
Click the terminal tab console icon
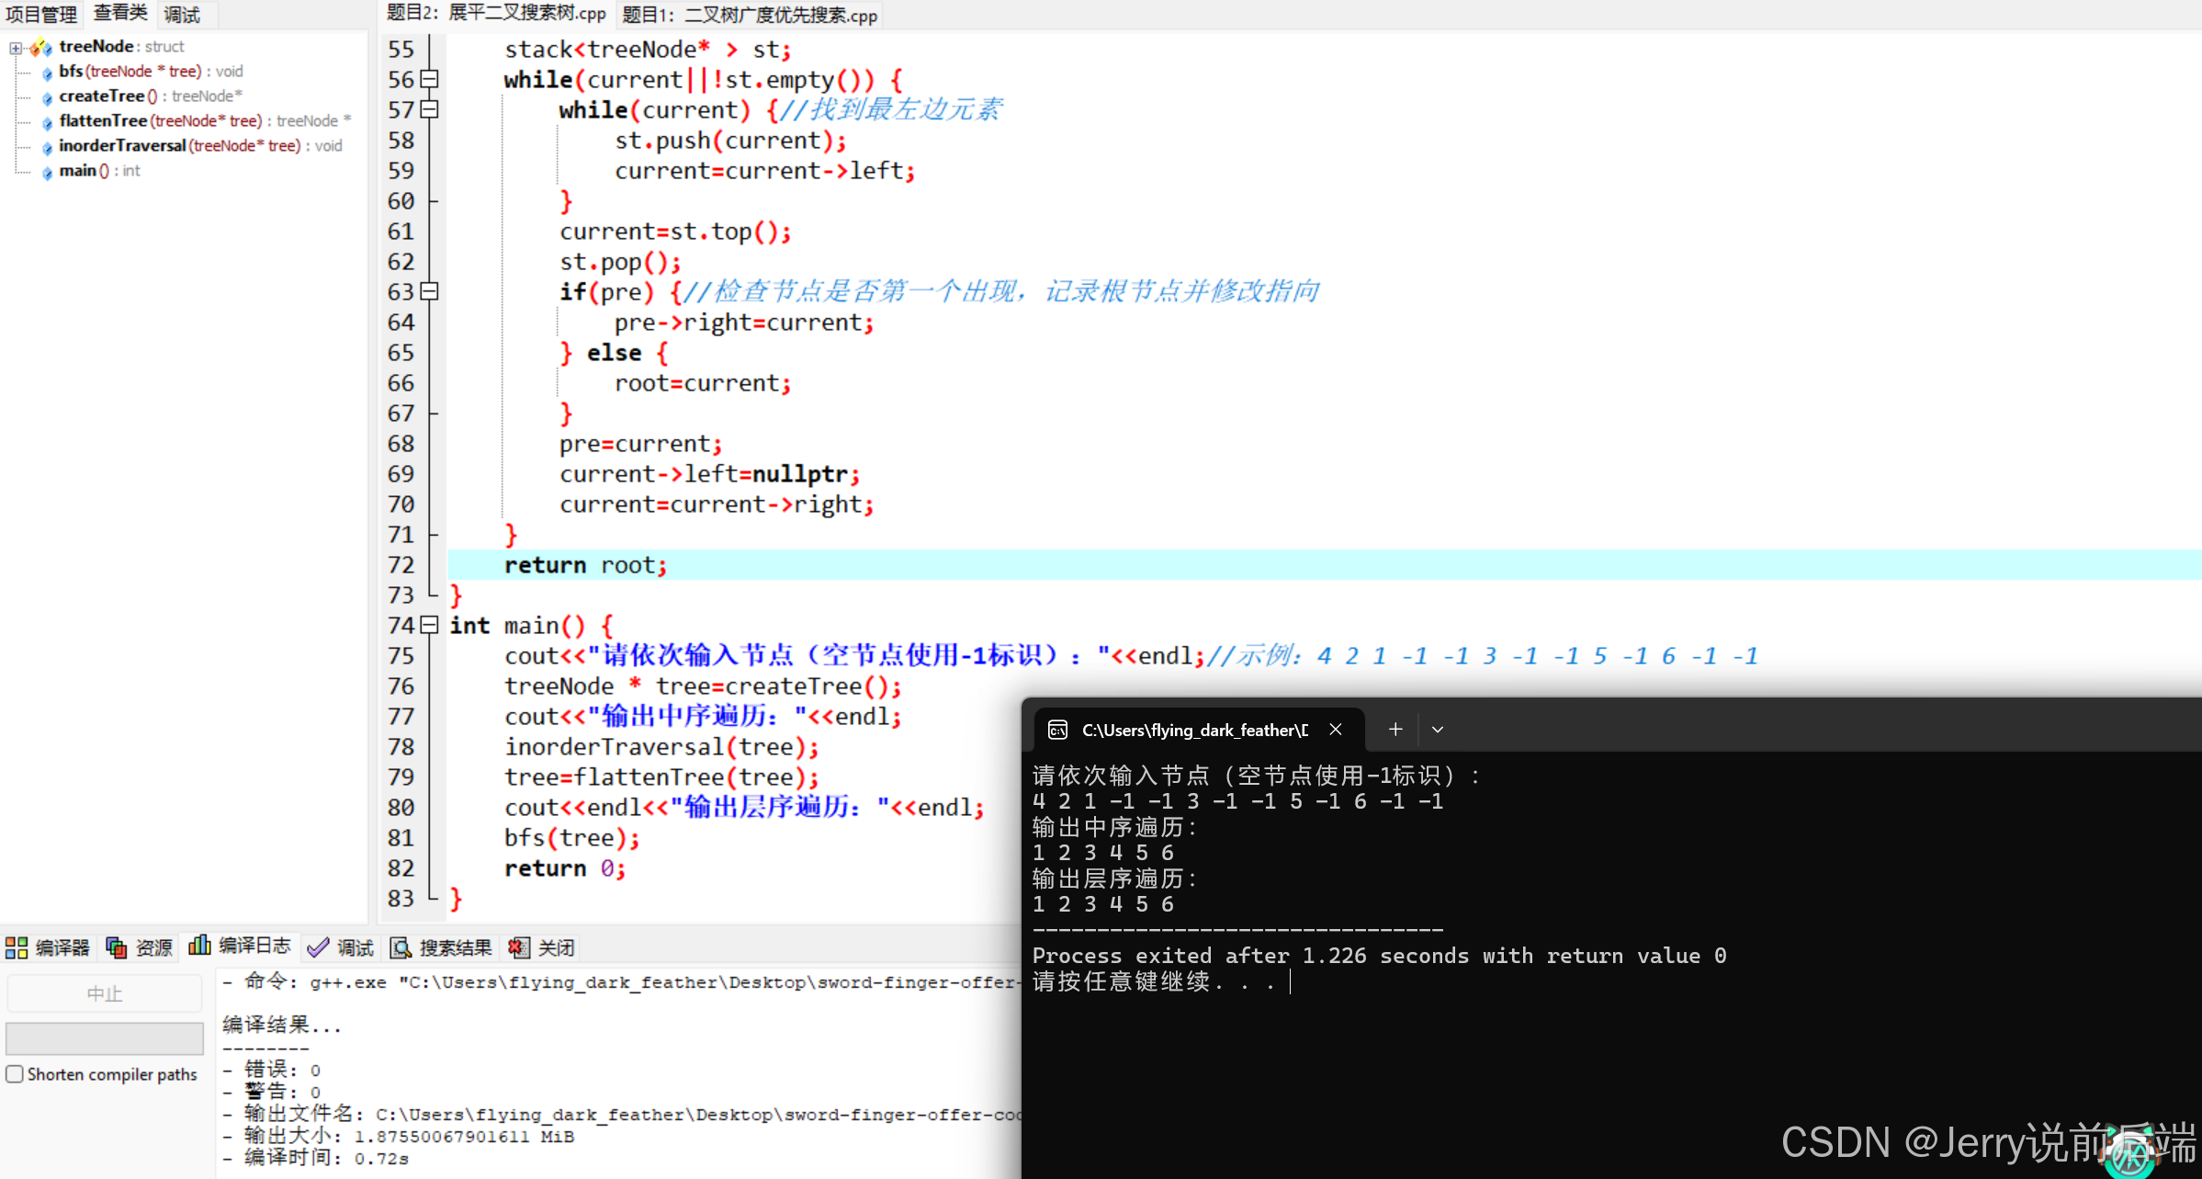coord(1057,730)
